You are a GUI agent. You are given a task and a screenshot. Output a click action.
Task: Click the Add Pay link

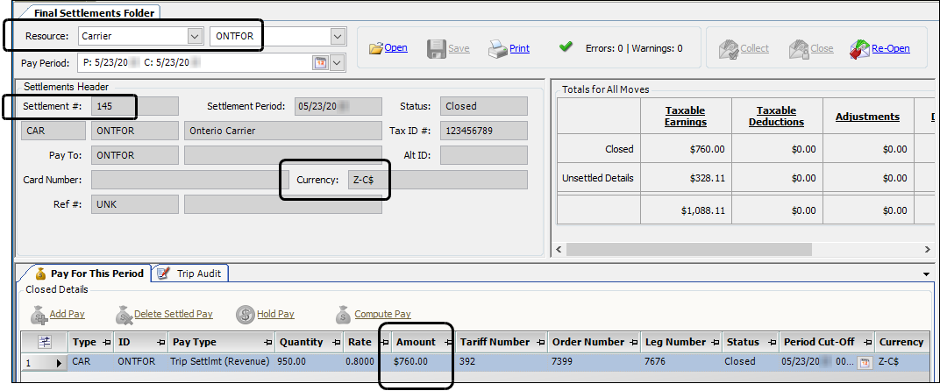click(68, 314)
